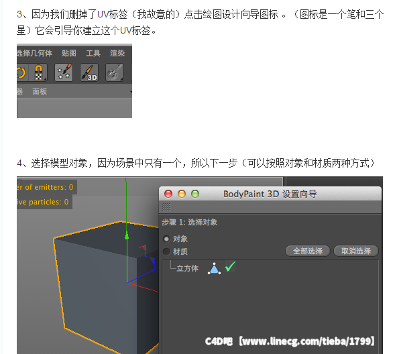Click the cube's green Y-axis handle
The width and height of the screenshot is (397, 354).
(127, 237)
